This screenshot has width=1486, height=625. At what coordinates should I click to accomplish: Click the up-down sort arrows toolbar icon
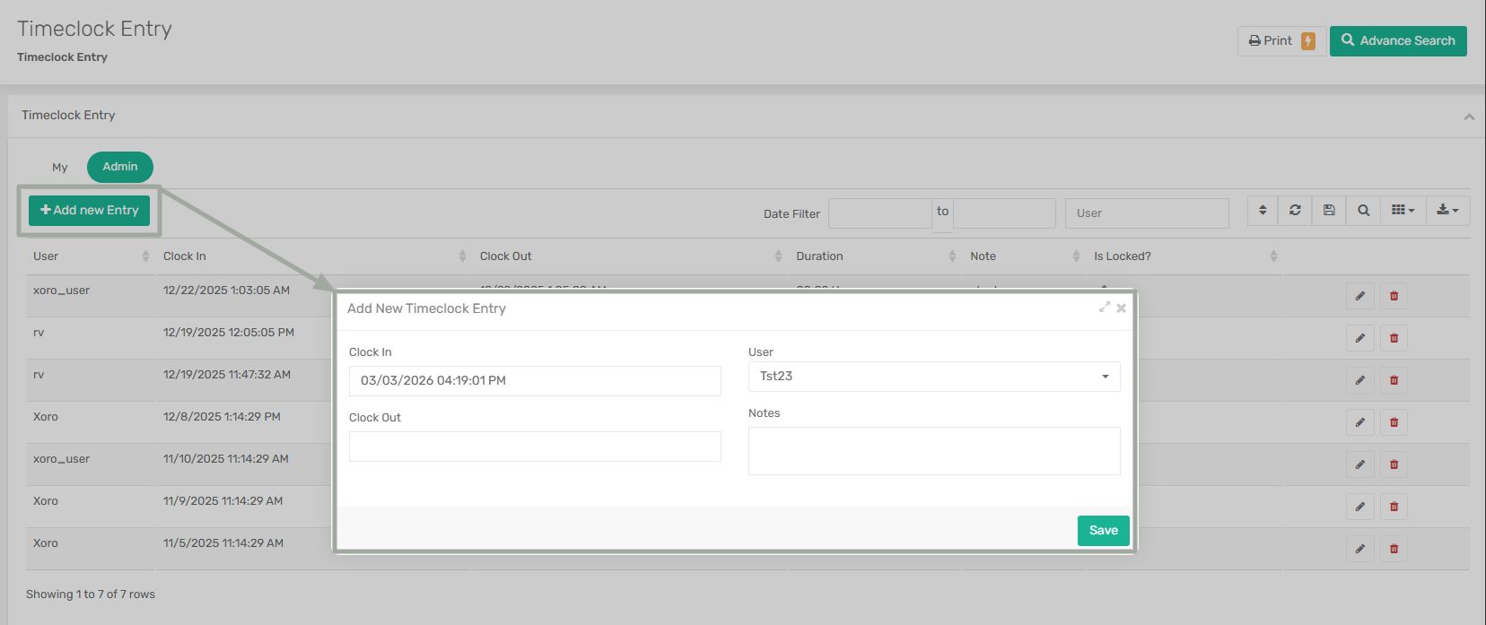click(x=1263, y=211)
